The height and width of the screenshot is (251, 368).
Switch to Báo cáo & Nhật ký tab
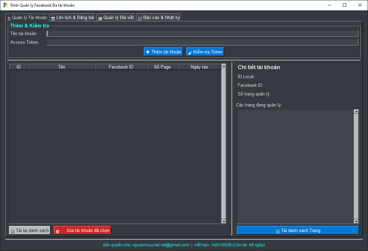(159, 18)
